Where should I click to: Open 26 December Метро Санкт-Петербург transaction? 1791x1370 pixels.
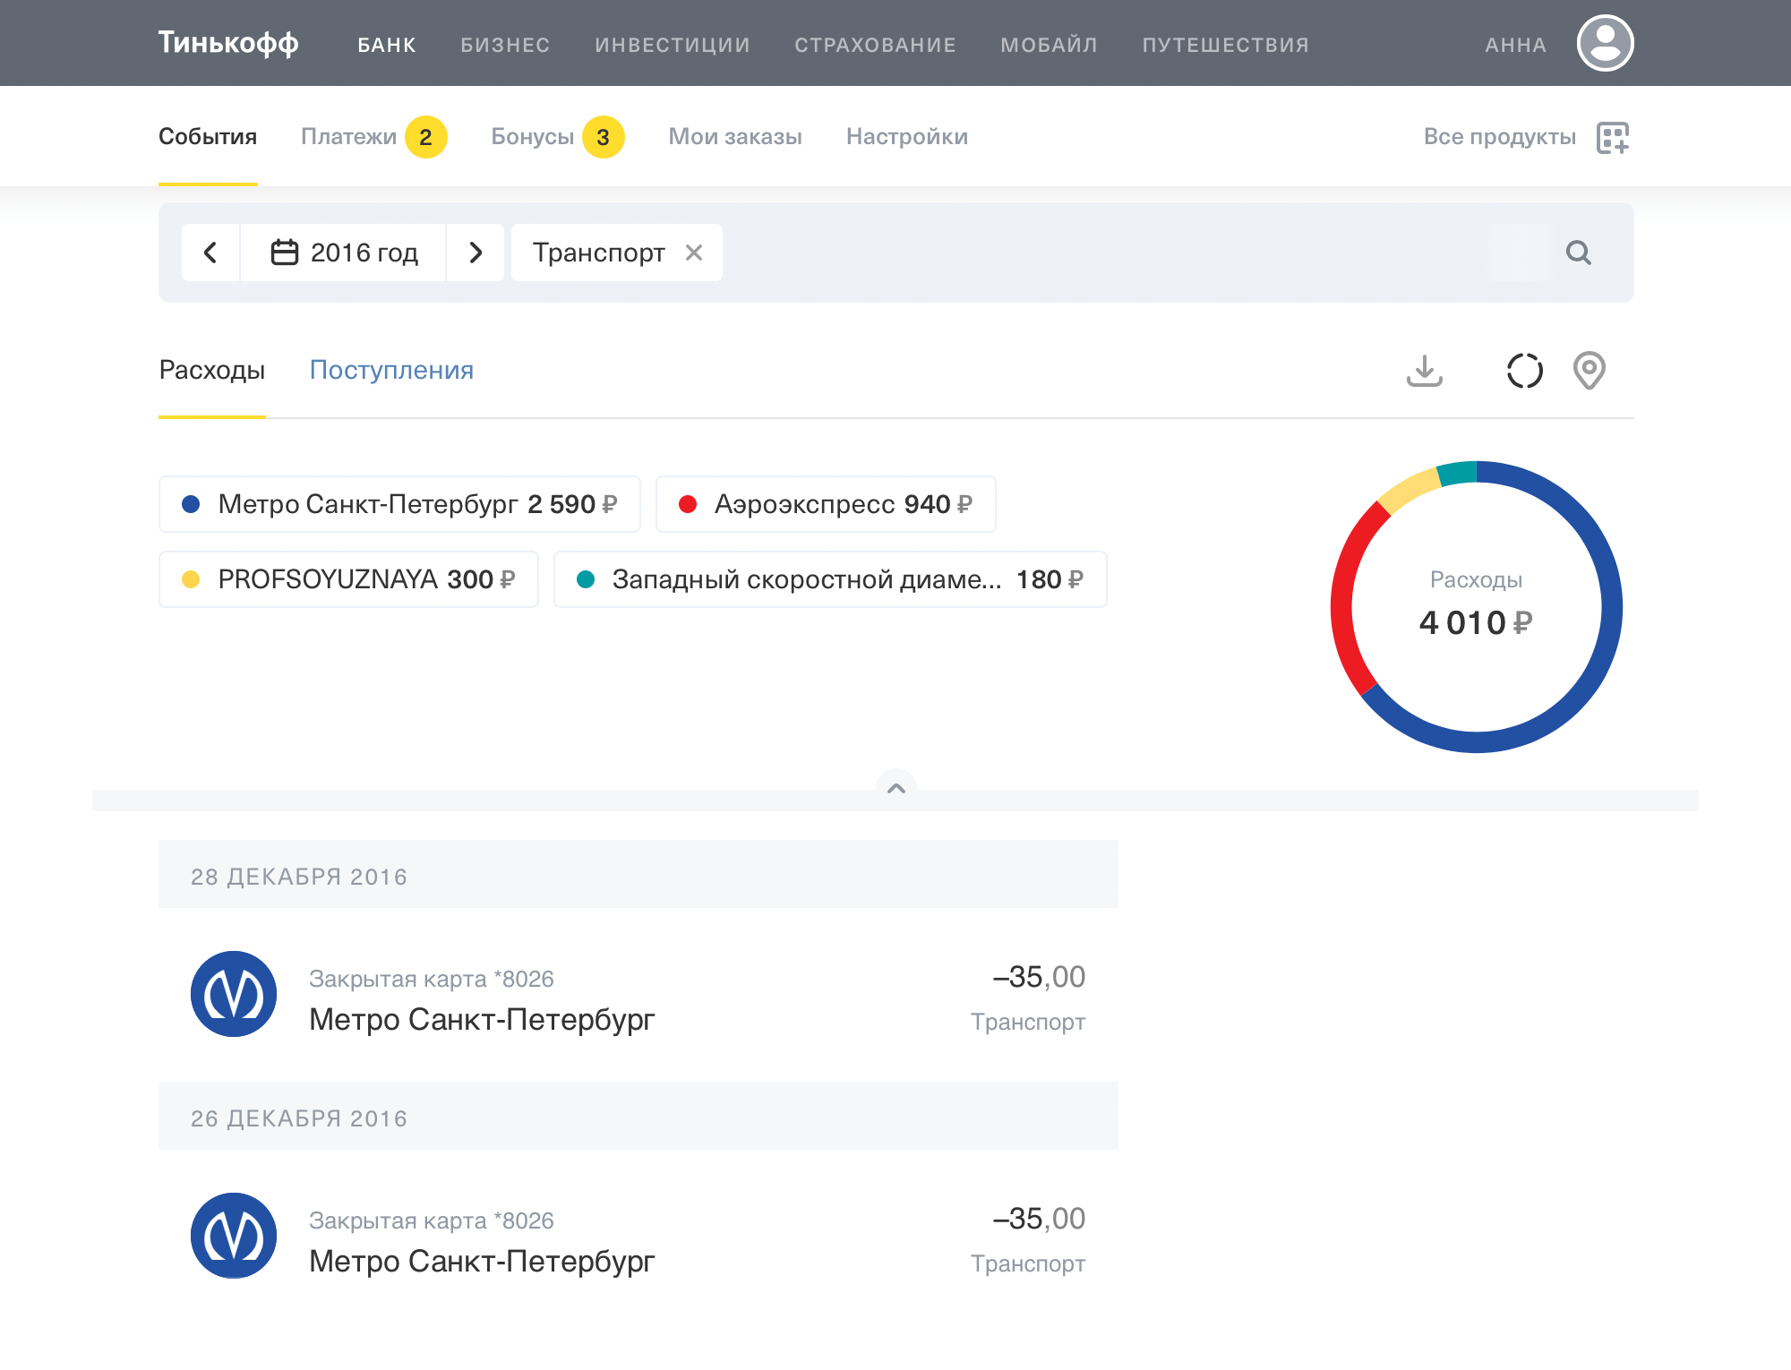pos(638,1237)
